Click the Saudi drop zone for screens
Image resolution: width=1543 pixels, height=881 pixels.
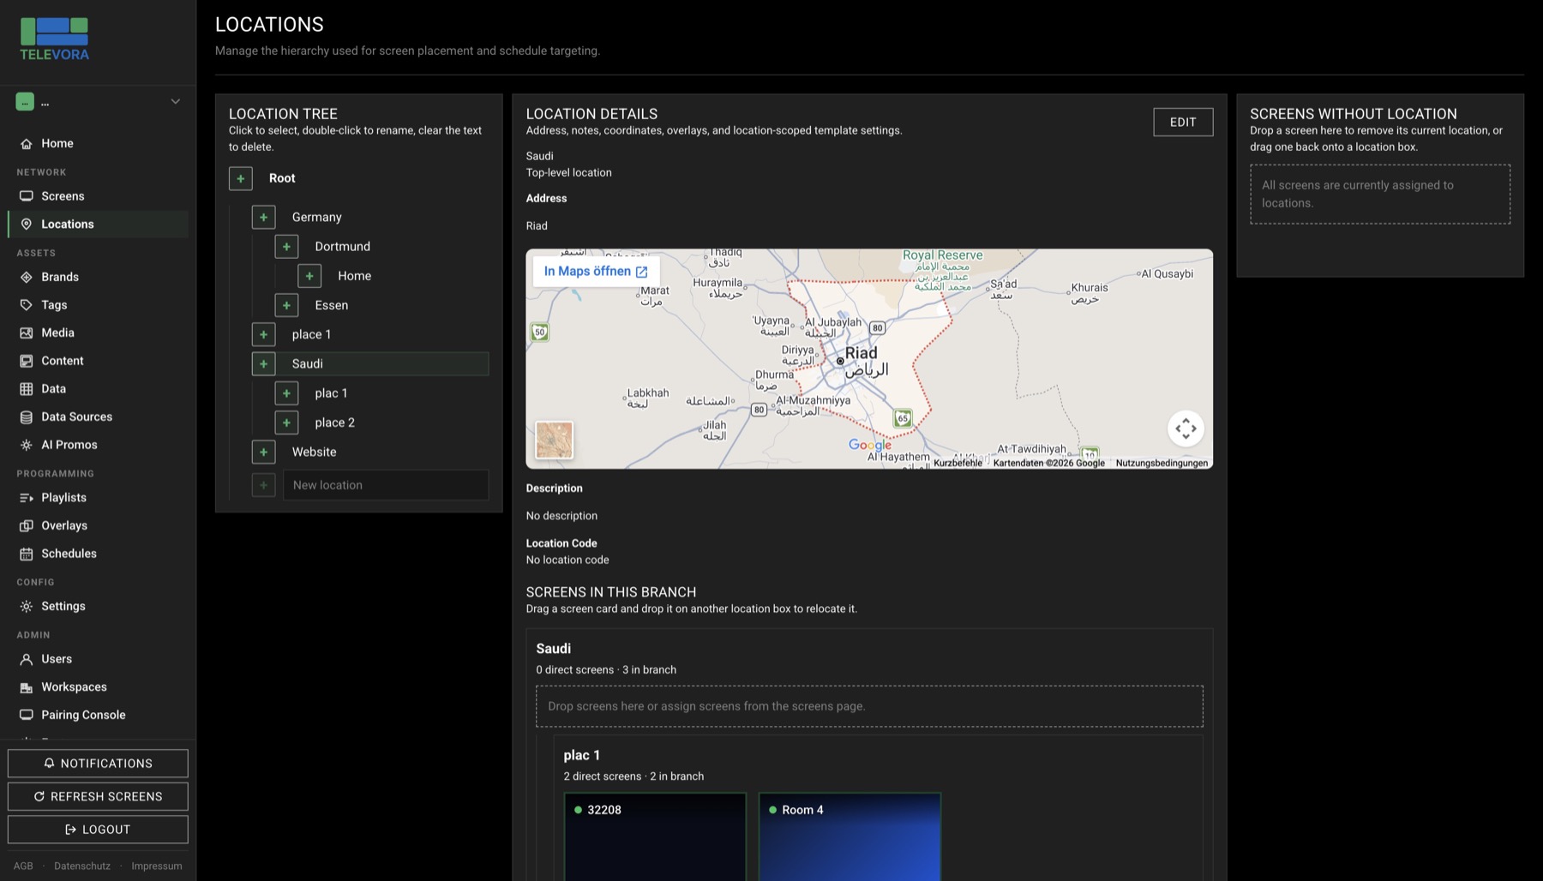[x=869, y=706]
